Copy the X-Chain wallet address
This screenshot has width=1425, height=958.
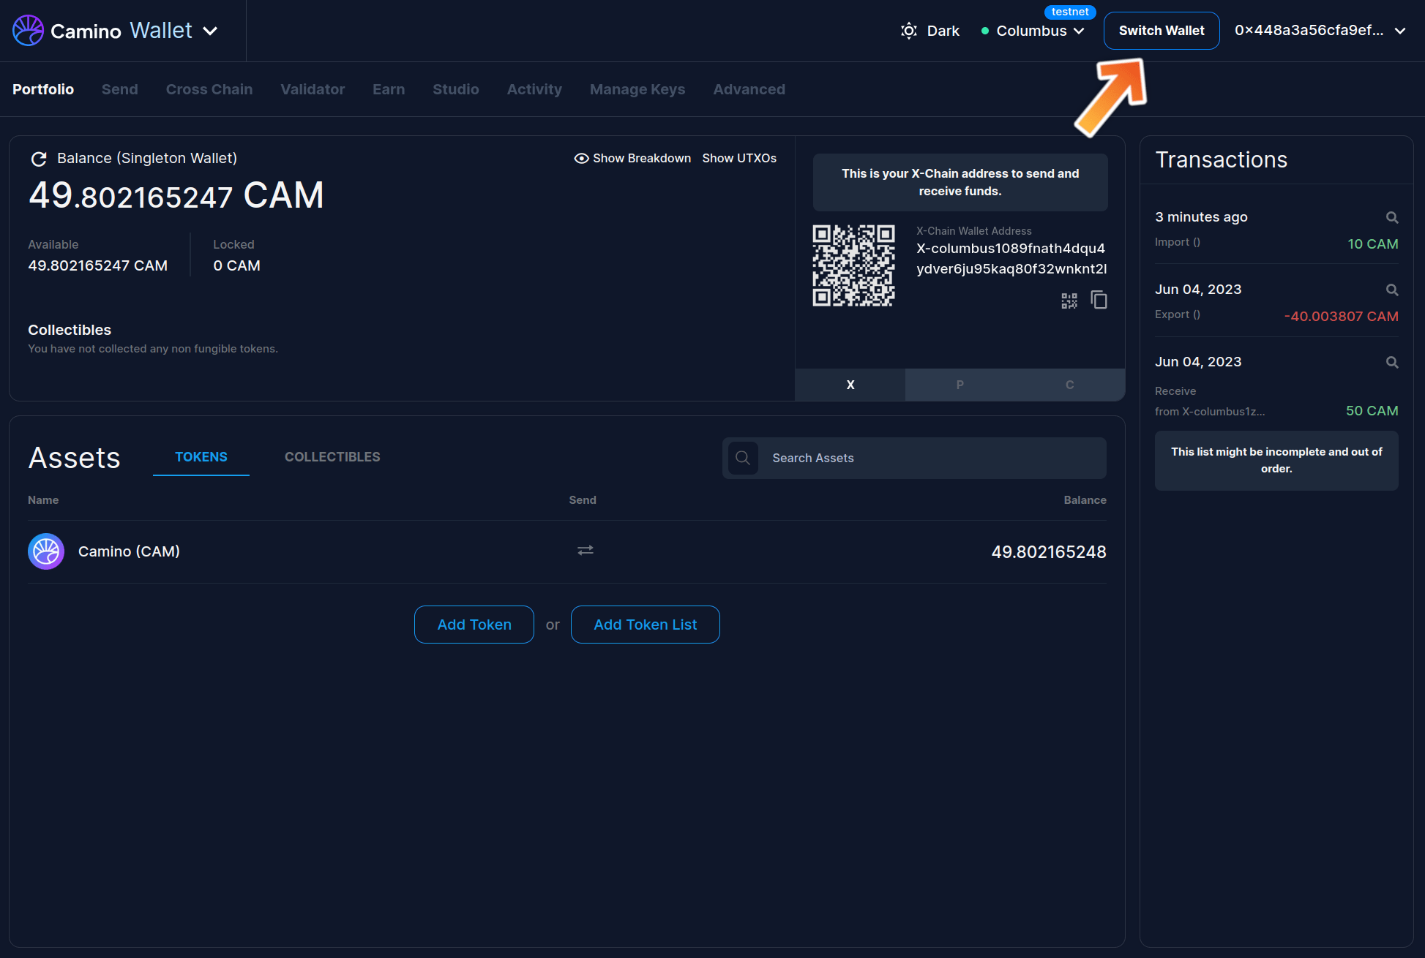pyautogui.click(x=1099, y=300)
